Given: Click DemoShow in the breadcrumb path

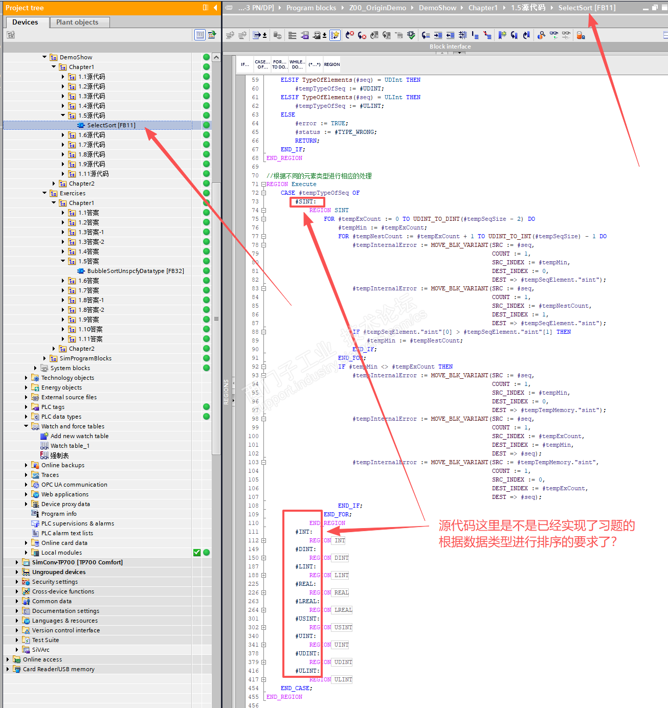Looking at the screenshot, I should (x=437, y=8).
